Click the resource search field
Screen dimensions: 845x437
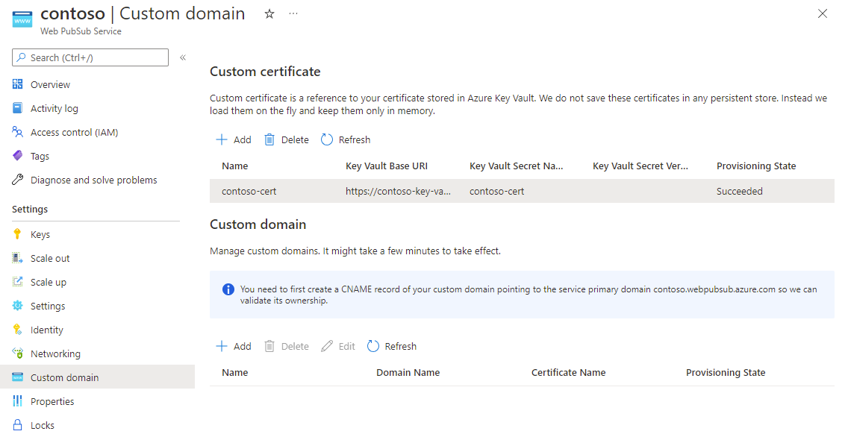coord(90,57)
